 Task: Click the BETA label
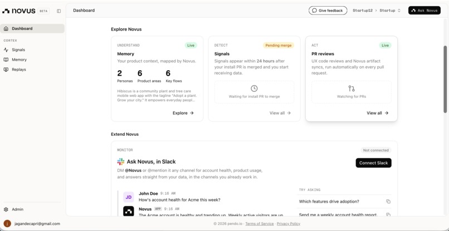pos(43,11)
